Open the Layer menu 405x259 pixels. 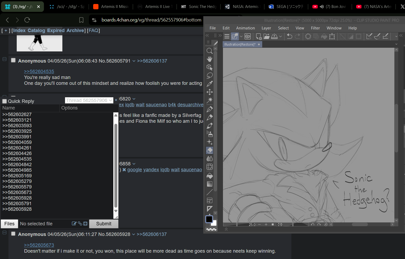click(x=266, y=28)
